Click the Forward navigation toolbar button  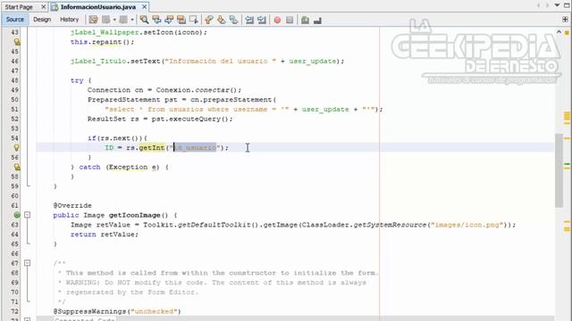(x=123, y=20)
